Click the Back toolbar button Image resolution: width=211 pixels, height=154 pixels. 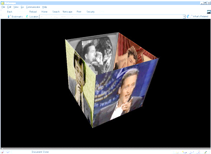click(x=9, y=12)
